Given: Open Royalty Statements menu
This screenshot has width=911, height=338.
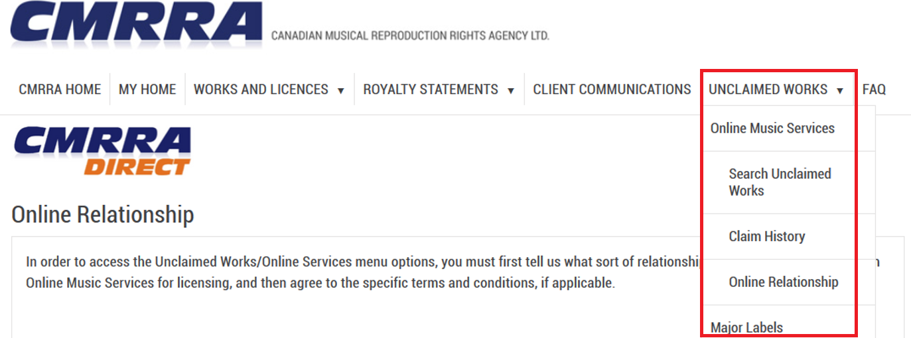Looking at the screenshot, I should tap(431, 89).
